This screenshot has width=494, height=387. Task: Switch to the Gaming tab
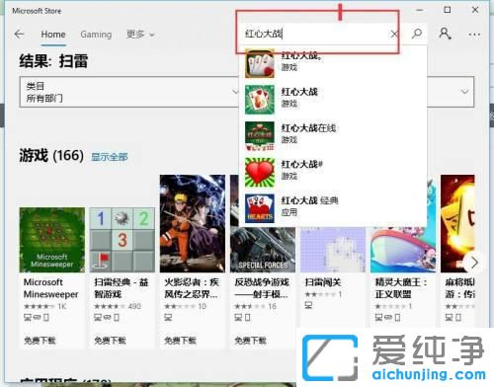pos(96,35)
